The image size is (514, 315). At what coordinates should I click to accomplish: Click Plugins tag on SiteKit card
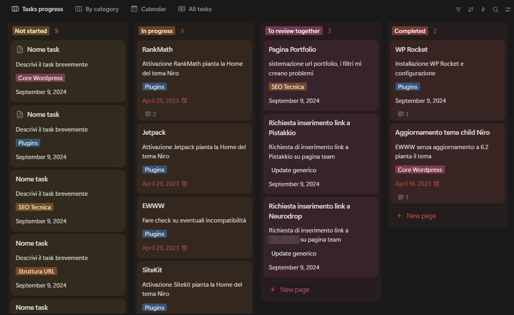(x=155, y=308)
